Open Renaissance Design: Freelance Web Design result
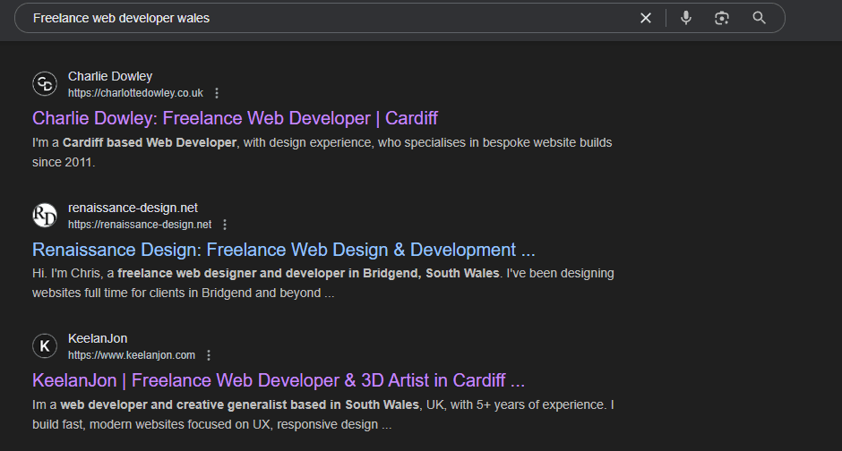Viewport: 842px width, 451px height. (x=284, y=250)
